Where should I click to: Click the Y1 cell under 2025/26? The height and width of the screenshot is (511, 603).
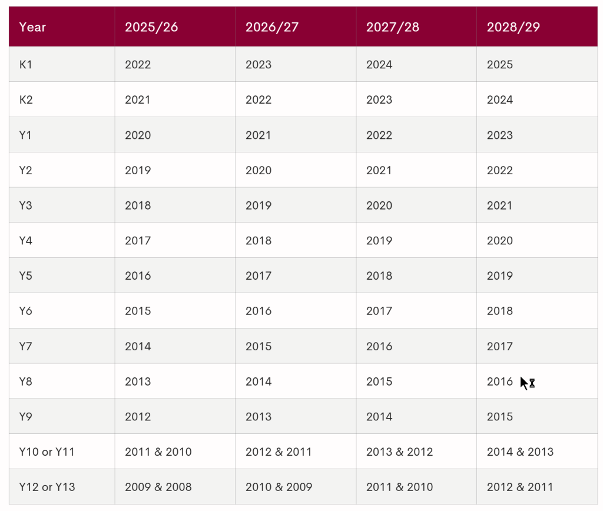138,135
